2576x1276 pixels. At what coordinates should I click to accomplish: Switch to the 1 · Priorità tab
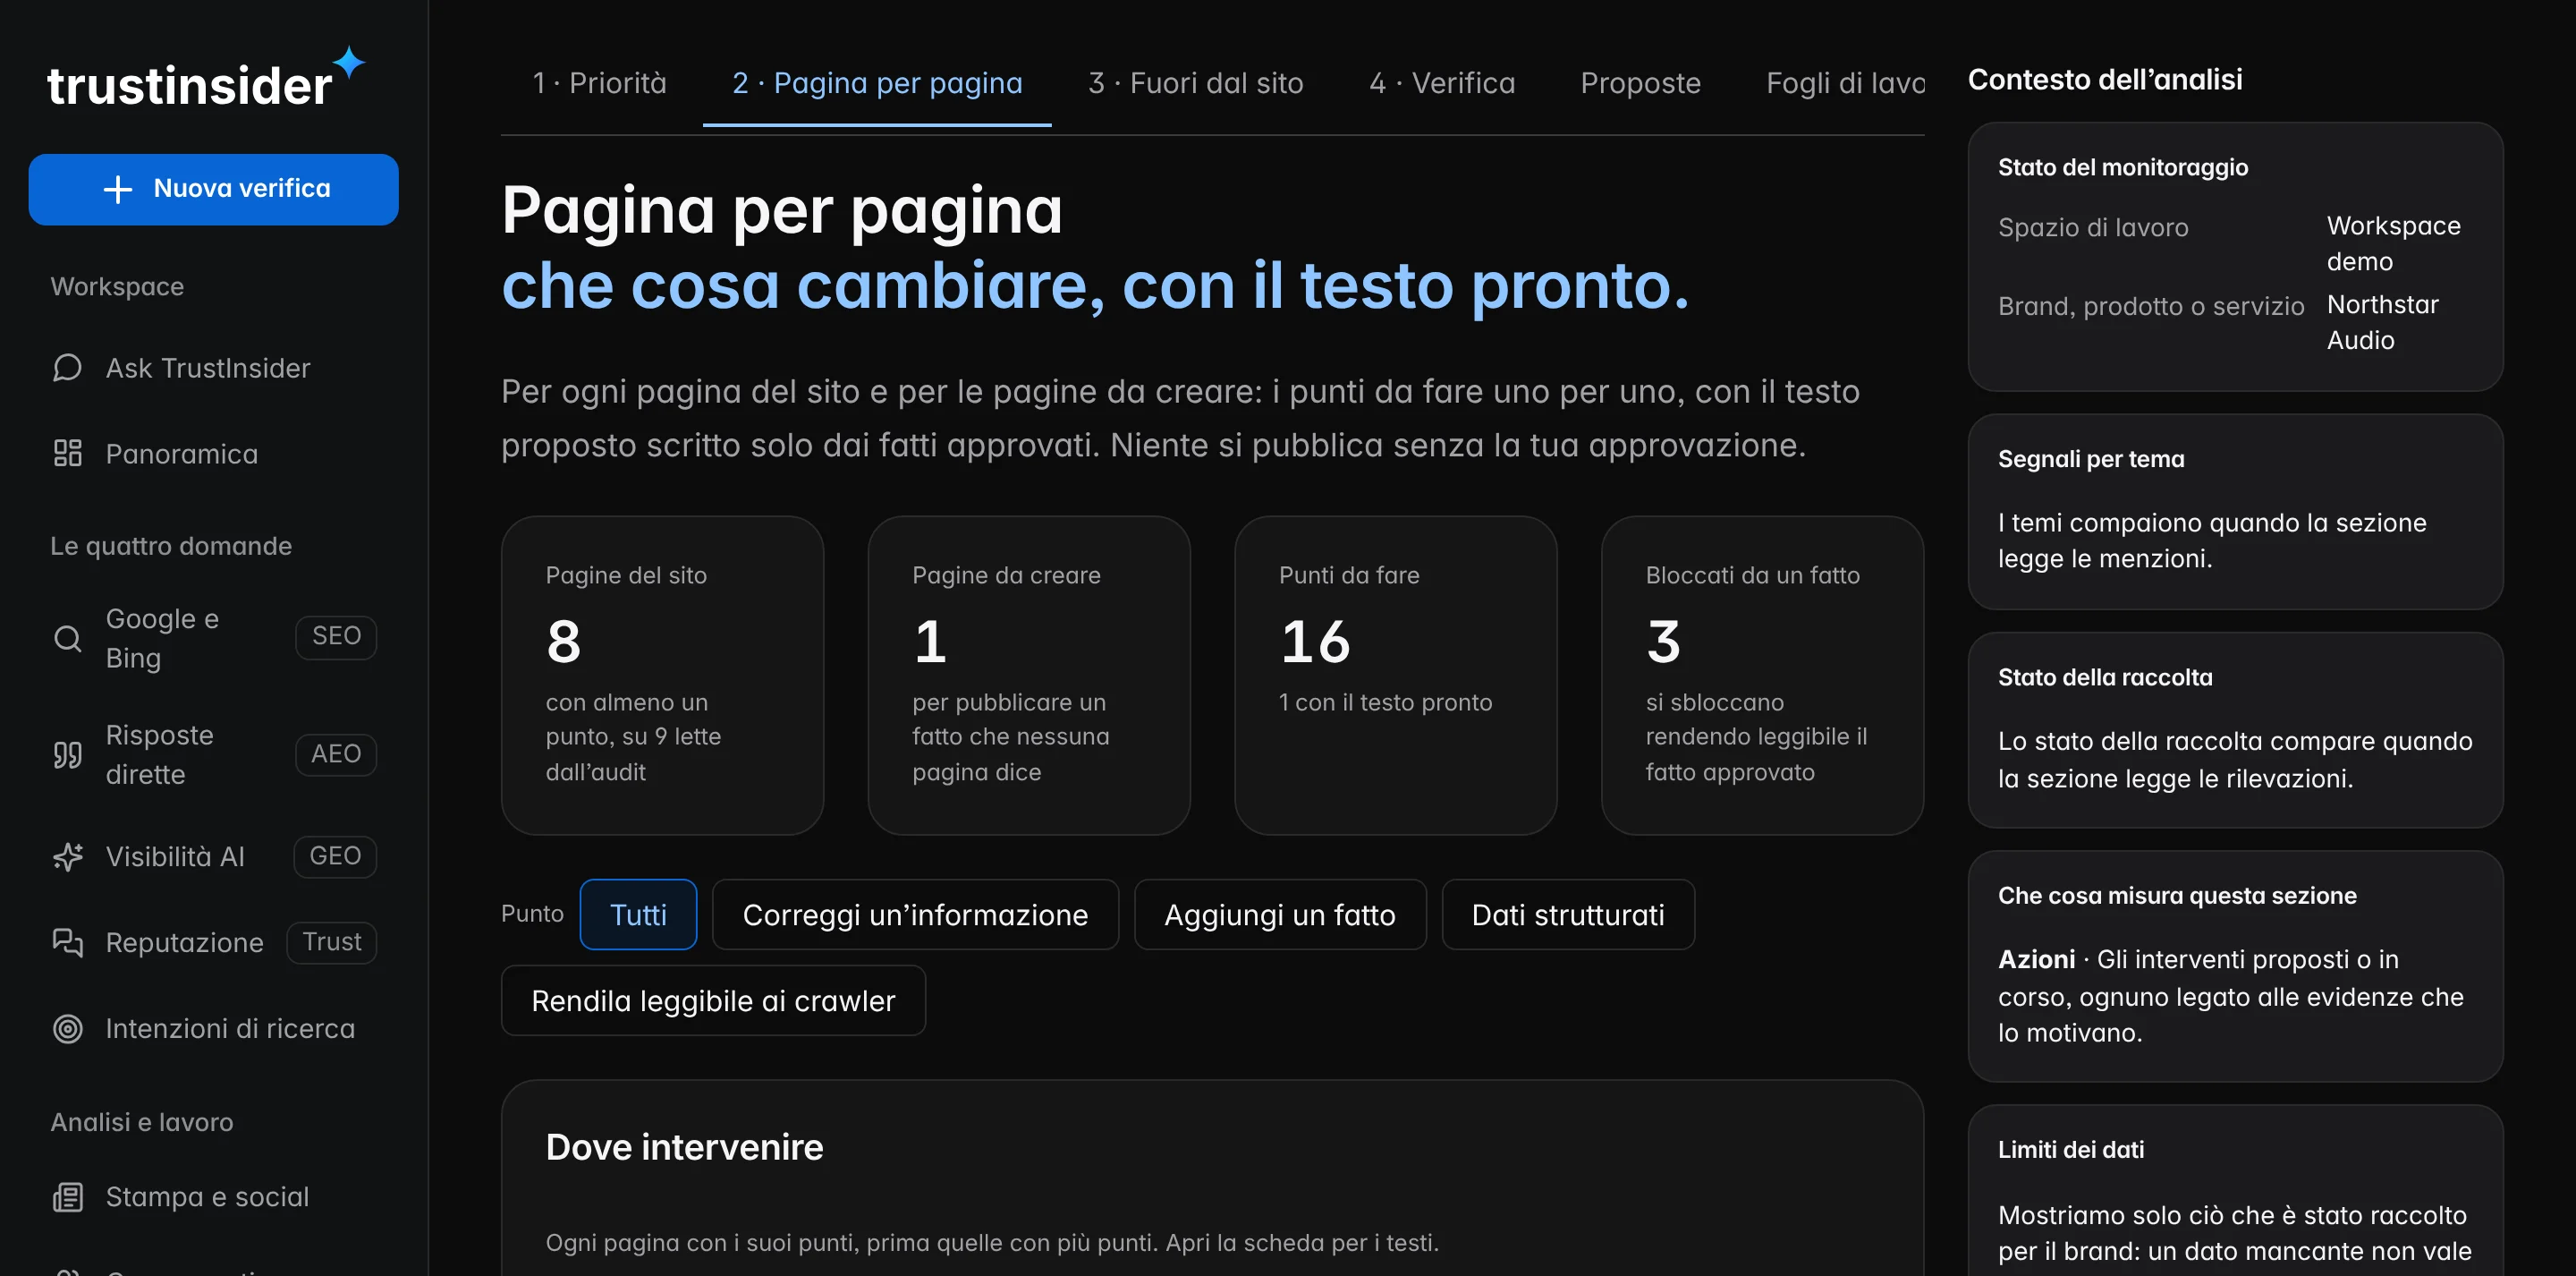point(599,83)
